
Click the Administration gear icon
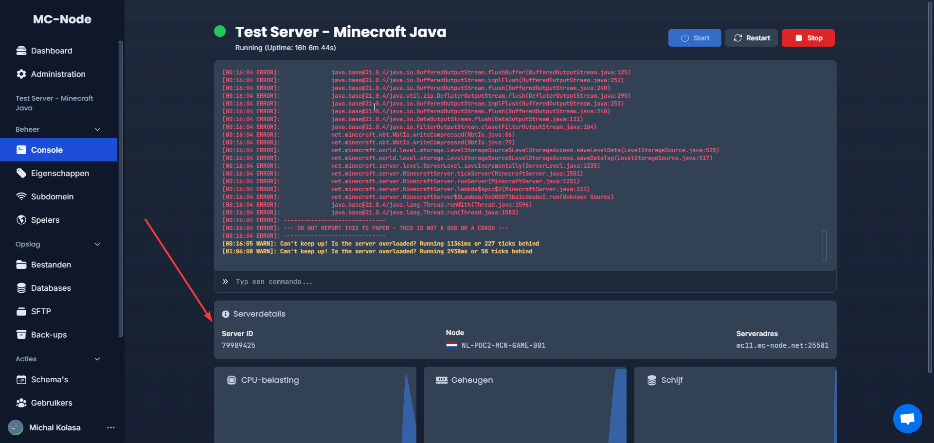click(x=21, y=74)
